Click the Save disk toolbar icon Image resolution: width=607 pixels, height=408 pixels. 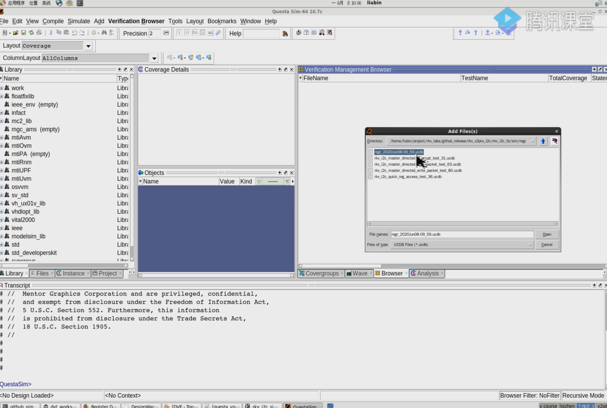(x=24, y=33)
